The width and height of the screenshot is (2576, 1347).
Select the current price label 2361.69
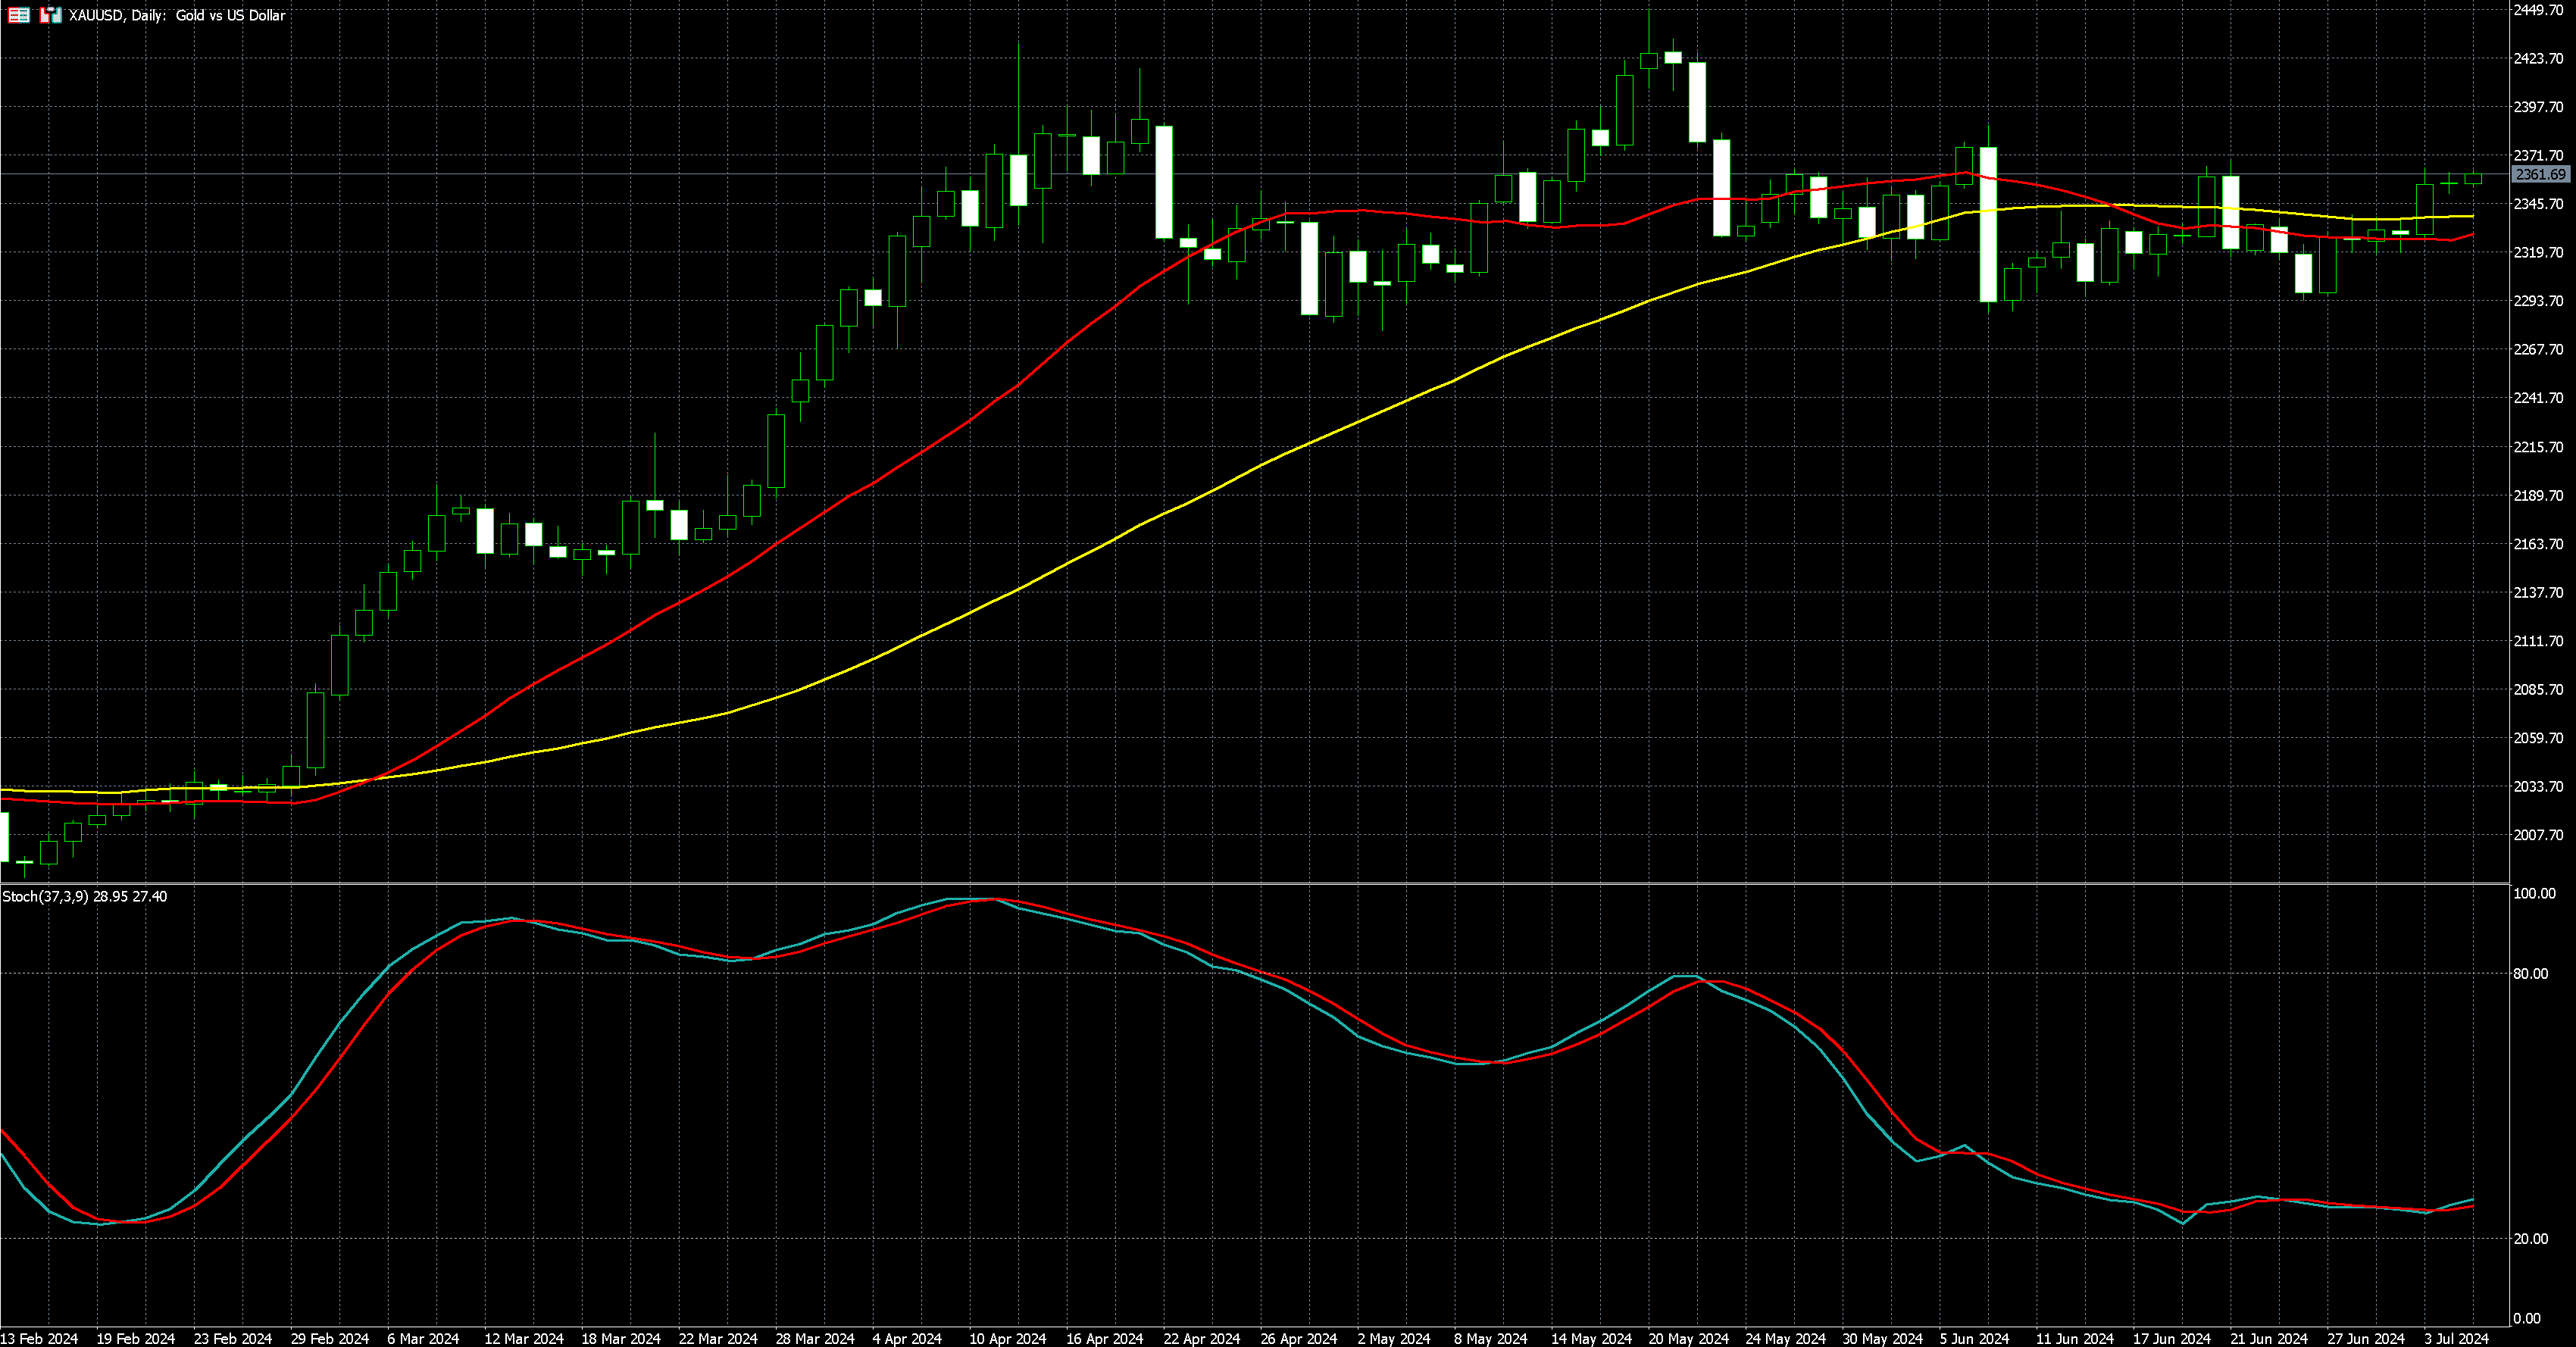pyautogui.click(x=2540, y=174)
